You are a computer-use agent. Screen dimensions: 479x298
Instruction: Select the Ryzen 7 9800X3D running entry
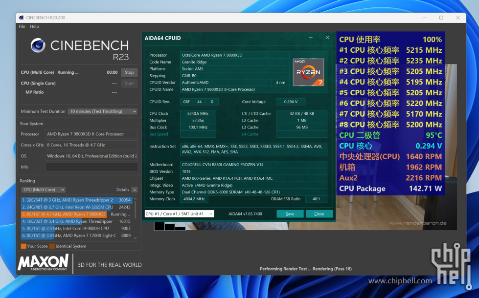pos(76,214)
